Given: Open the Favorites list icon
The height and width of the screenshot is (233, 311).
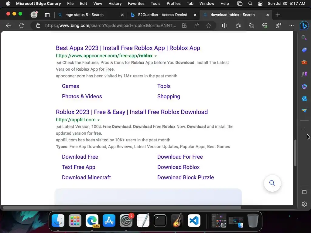Looking at the screenshot, I should [x=238, y=25].
